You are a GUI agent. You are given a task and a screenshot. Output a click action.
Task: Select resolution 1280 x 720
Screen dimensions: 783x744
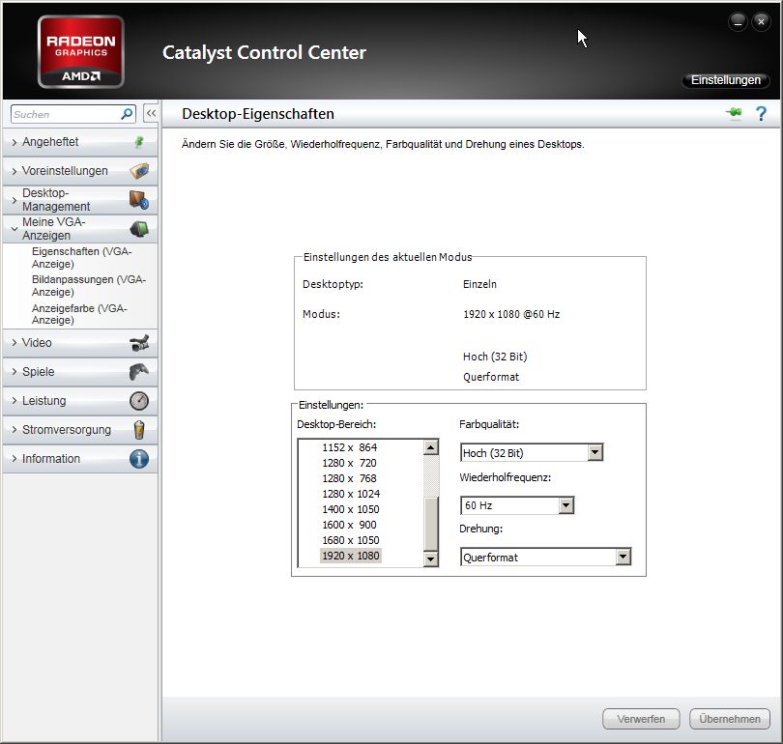pyautogui.click(x=350, y=463)
